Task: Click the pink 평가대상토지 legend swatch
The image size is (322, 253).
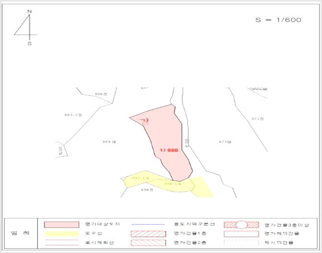Action: tap(62, 225)
